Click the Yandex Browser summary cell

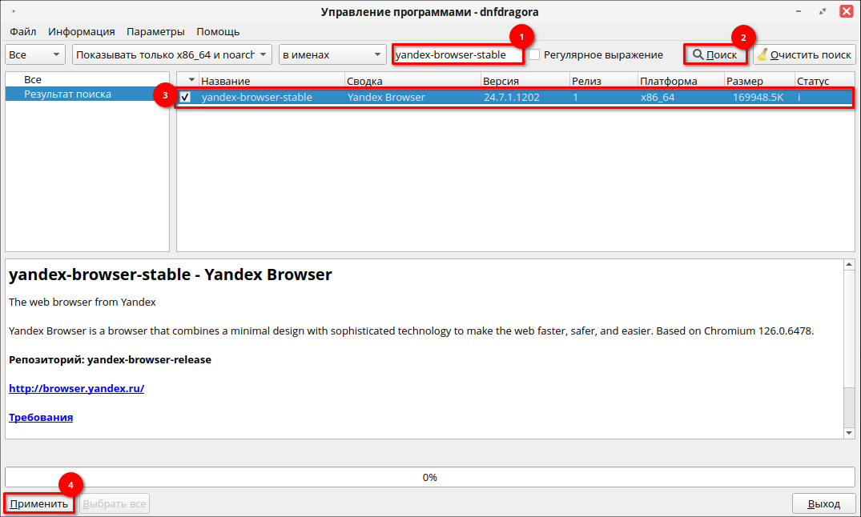[x=386, y=97]
